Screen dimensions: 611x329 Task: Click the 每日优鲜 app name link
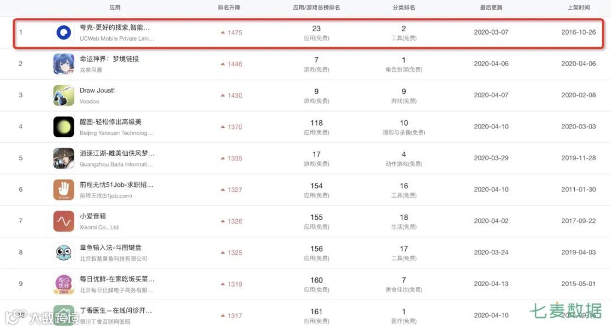pos(117,279)
